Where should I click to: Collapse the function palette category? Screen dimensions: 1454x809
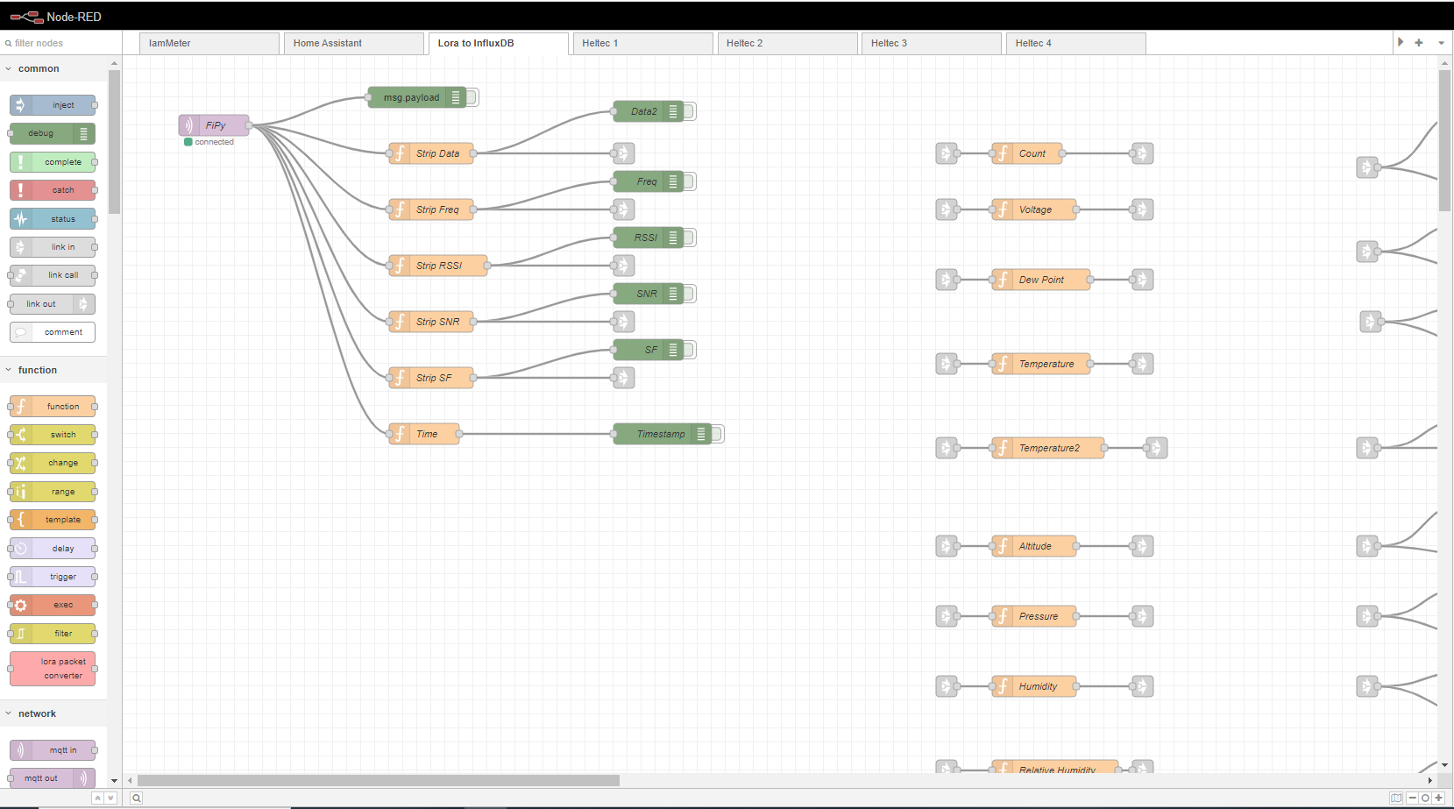53,370
